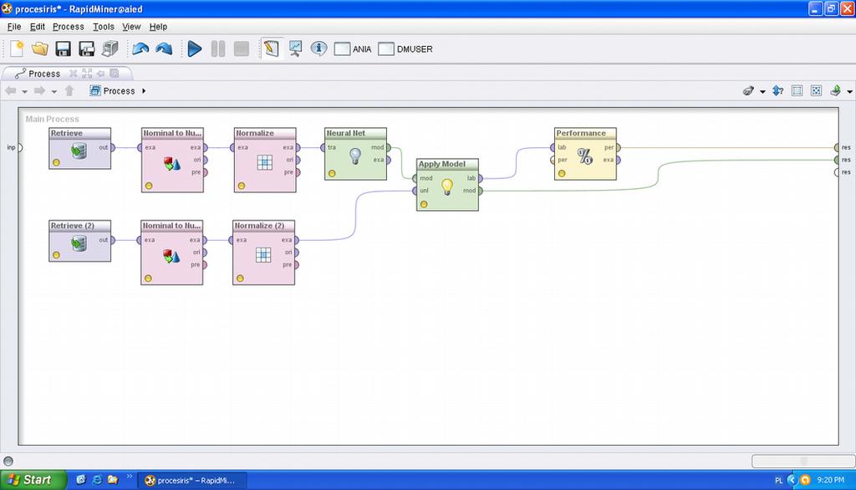Open the back history dropdown arrow

click(x=24, y=91)
